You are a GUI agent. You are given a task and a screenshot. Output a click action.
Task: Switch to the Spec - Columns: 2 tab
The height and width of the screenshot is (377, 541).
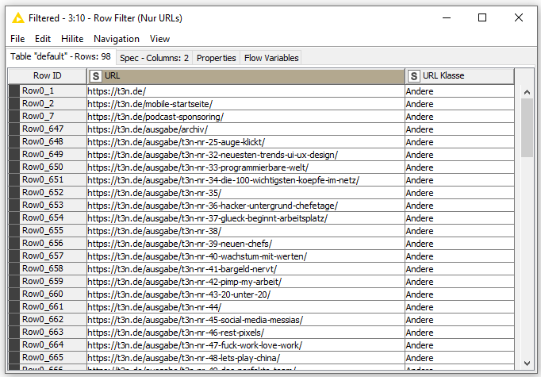154,58
